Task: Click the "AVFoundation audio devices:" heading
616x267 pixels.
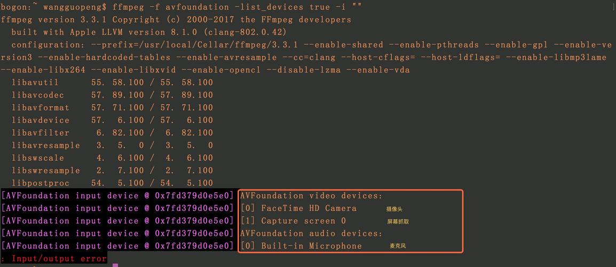Action: pyautogui.click(x=311, y=233)
